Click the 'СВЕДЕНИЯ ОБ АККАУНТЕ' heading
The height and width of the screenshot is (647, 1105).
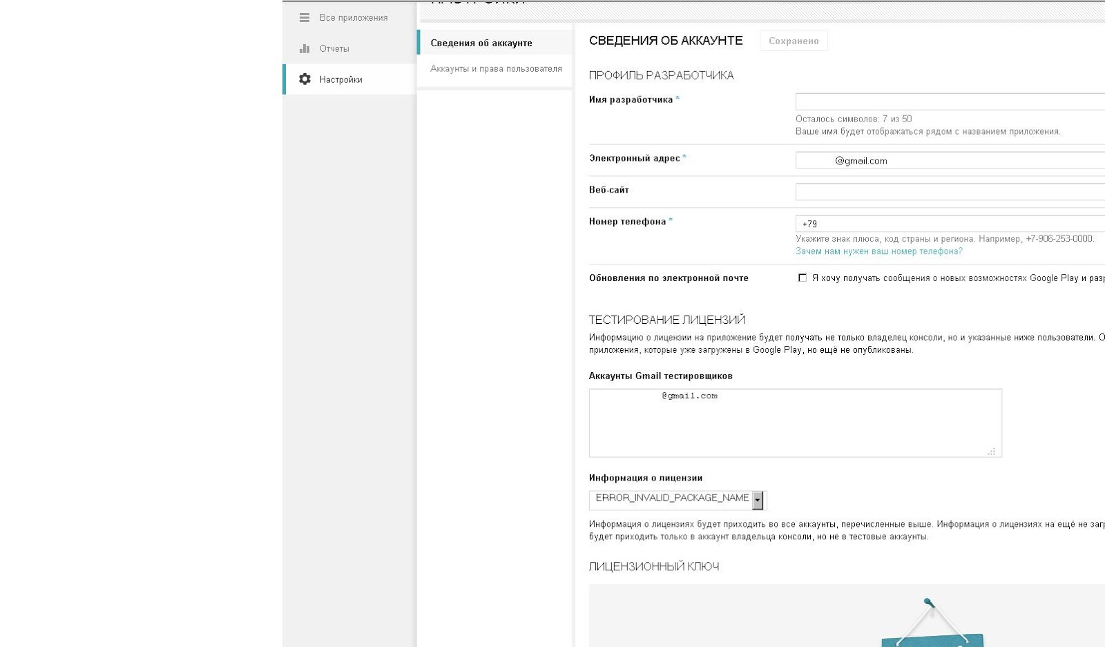[x=666, y=41]
